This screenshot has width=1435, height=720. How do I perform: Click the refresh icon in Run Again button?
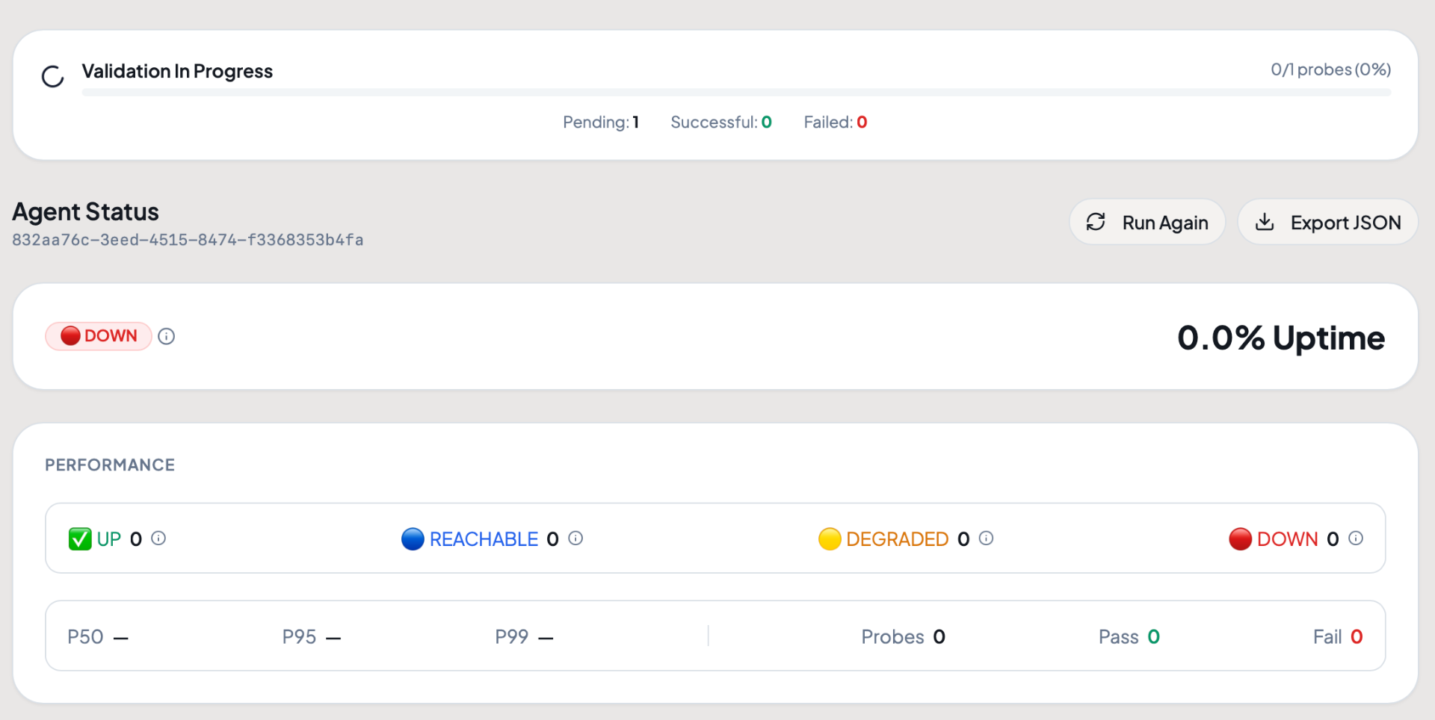[x=1096, y=222]
